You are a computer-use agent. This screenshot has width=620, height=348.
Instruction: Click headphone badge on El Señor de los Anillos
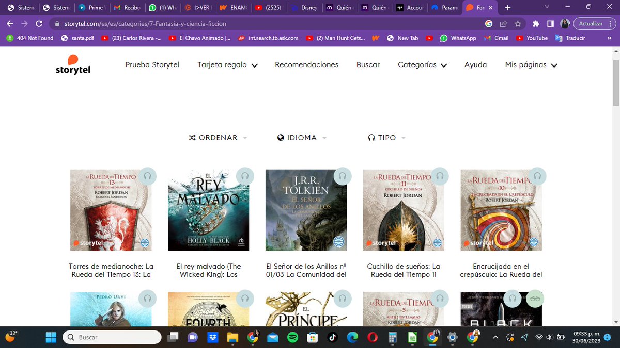click(x=343, y=176)
